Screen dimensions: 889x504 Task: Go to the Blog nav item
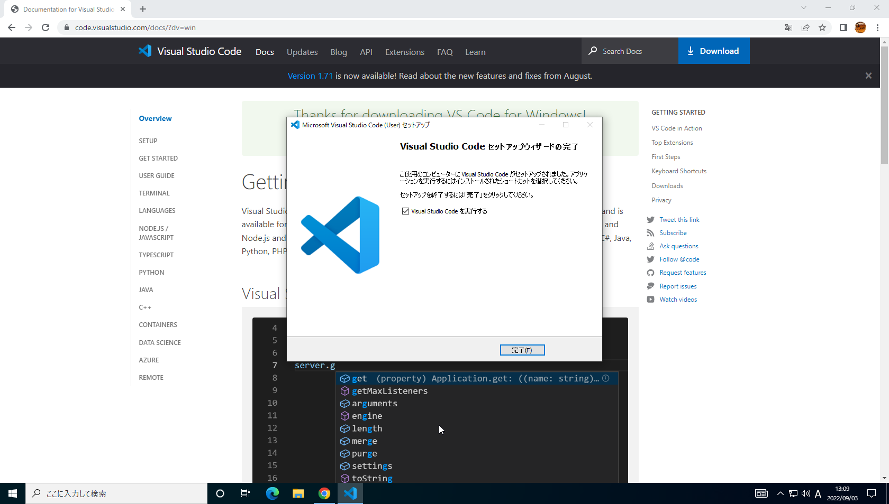coord(339,52)
